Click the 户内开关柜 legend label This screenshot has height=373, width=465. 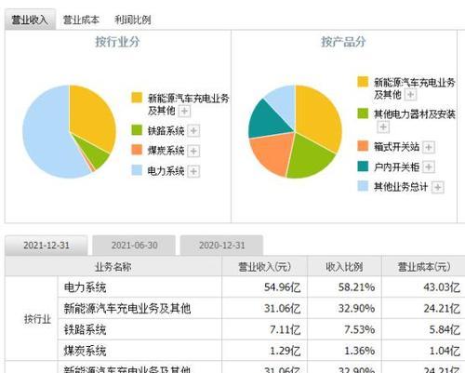coord(396,167)
